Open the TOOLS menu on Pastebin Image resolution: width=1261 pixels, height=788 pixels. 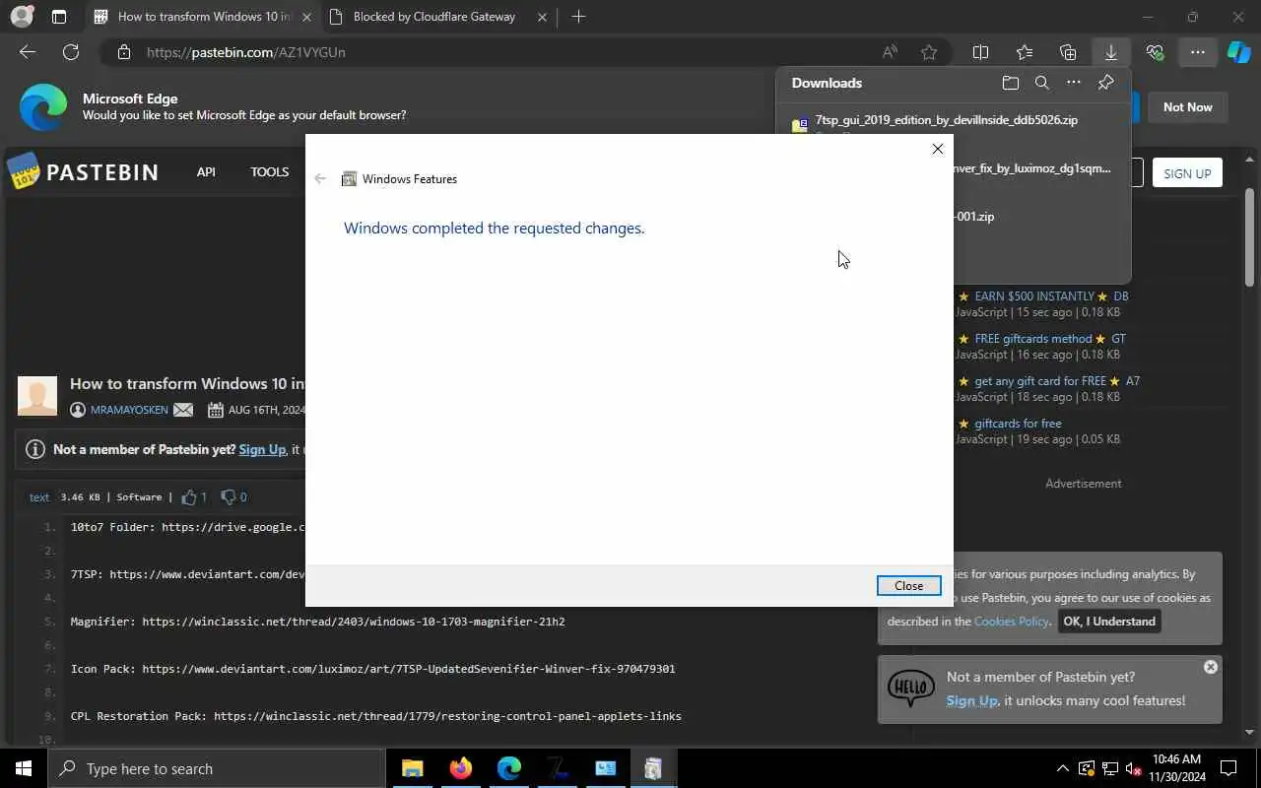pos(269,171)
